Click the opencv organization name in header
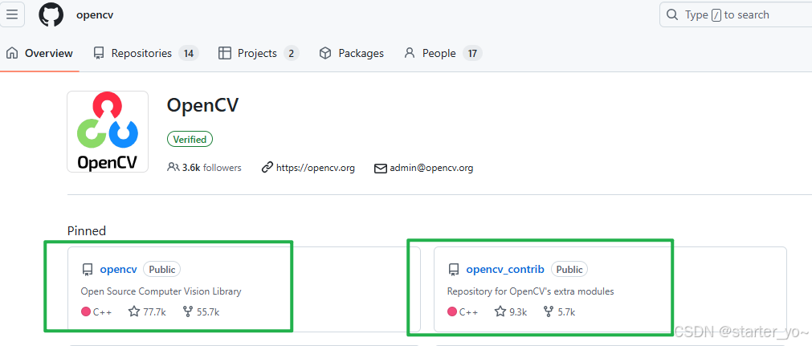812x346 pixels. tap(95, 14)
